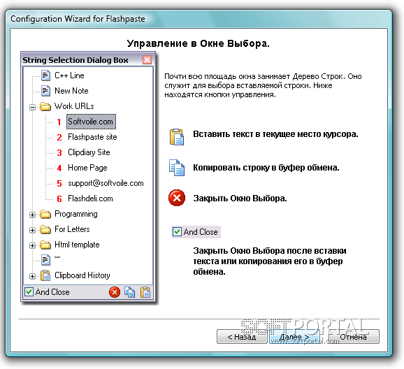Click the small red close icon in dialog toolbar
The width and height of the screenshot is (404, 369).
(115, 292)
